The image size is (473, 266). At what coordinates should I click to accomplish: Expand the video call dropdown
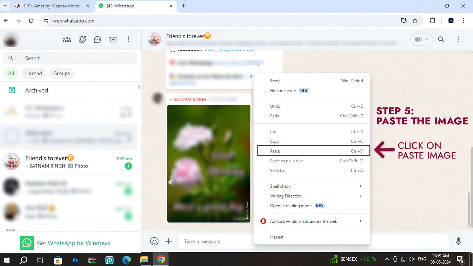click(427, 39)
